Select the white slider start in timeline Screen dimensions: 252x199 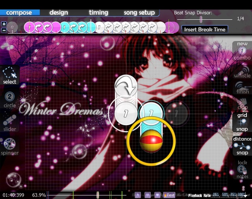(x=100, y=27)
